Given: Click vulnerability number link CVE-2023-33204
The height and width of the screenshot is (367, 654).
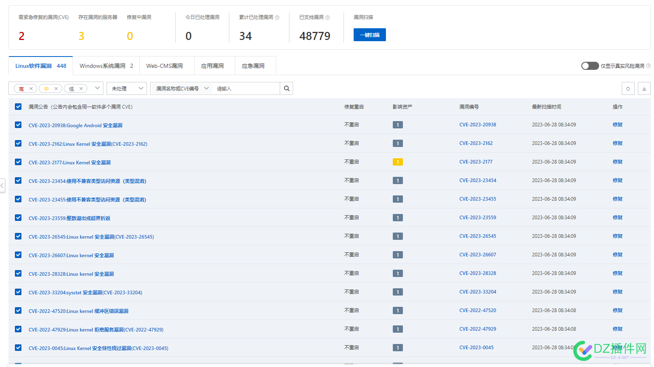Looking at the screenshot, I should click(x=478, y=292).
